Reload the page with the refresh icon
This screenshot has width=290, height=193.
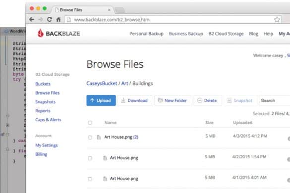click(50, 19)
